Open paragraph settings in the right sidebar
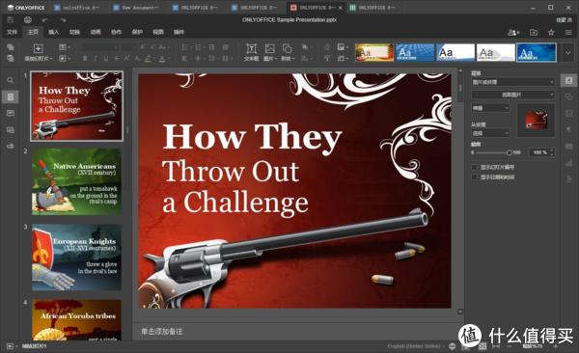The width and height of the screenshot is (579, 353). [568, 129]
